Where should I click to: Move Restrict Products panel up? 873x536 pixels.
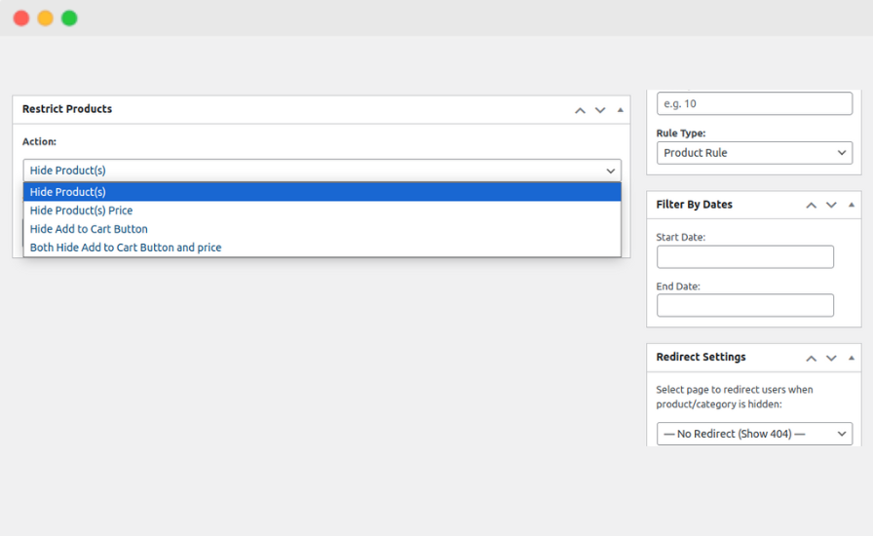[x=580, y=110]
